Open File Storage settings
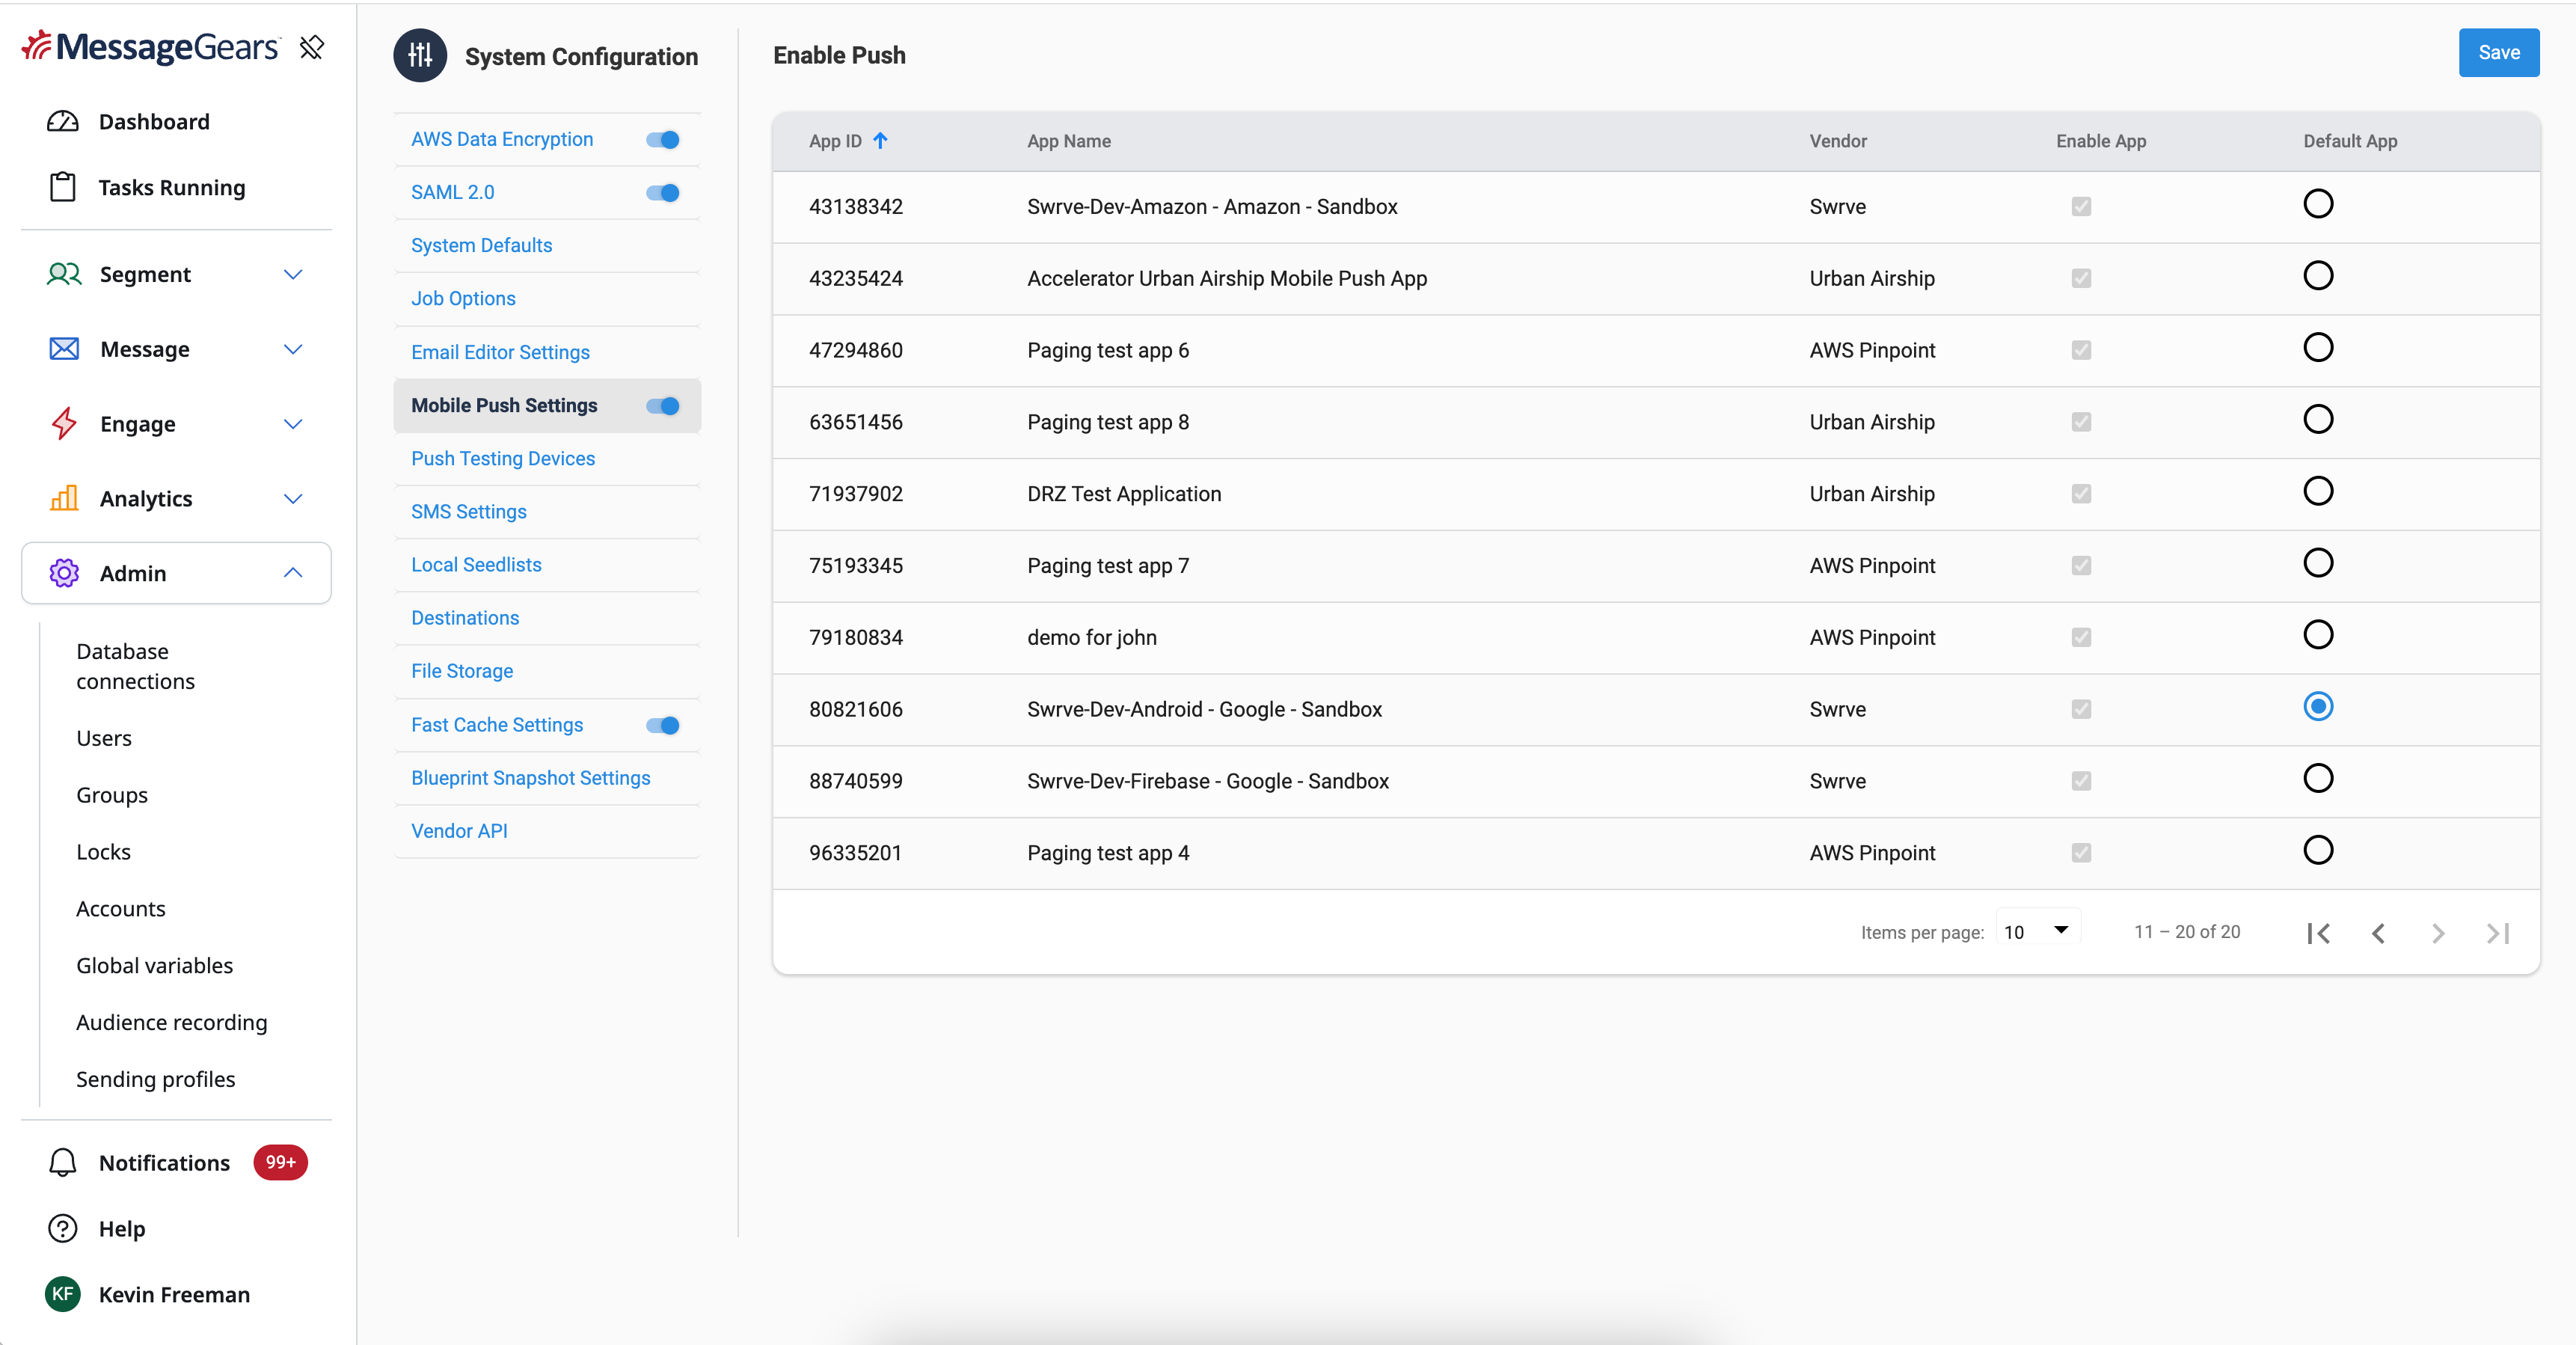The width and height of the screenshot is (2576, 1345). 462,671
